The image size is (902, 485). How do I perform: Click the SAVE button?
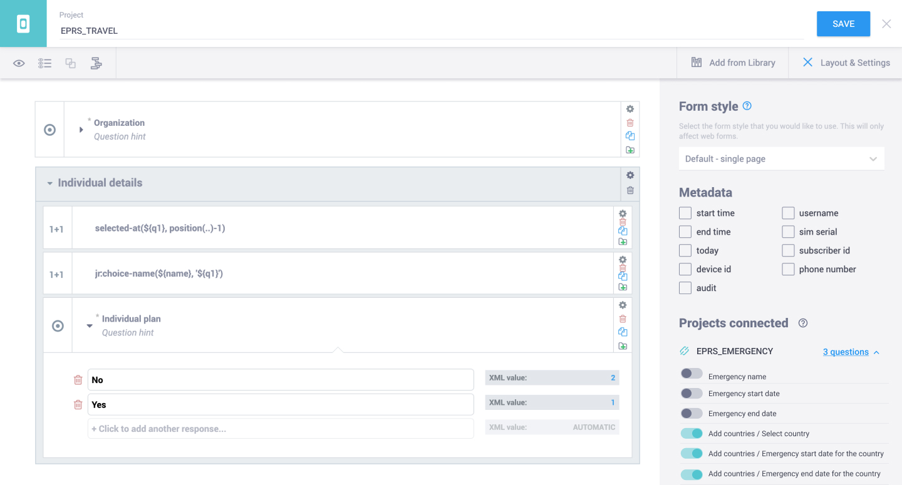843,23
